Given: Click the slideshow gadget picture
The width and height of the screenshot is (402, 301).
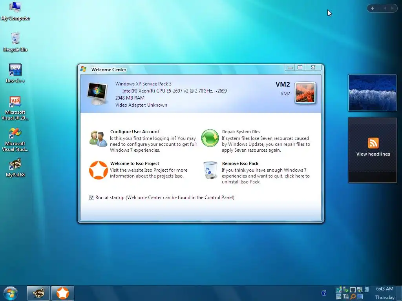Looking at the screenshot, I should click(372, 93).
